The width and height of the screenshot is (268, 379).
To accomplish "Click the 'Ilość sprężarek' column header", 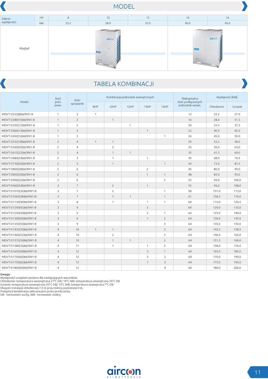I will [x=77, y=102].
